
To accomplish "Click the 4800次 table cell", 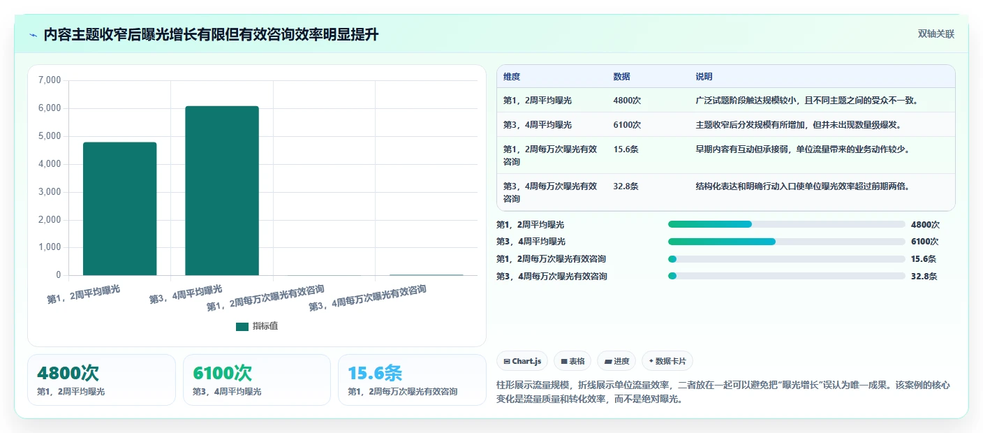I will click(x=627, y=101).
